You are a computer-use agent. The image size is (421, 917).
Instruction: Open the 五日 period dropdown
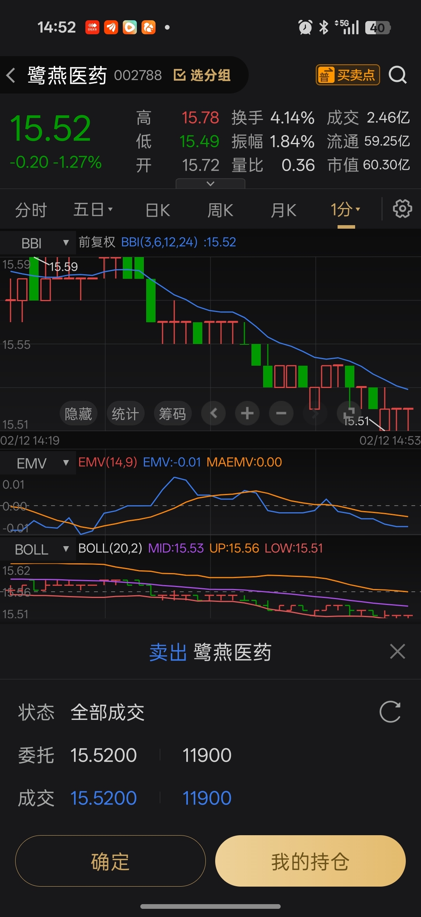pyautogui.click(x=93, y=210)
